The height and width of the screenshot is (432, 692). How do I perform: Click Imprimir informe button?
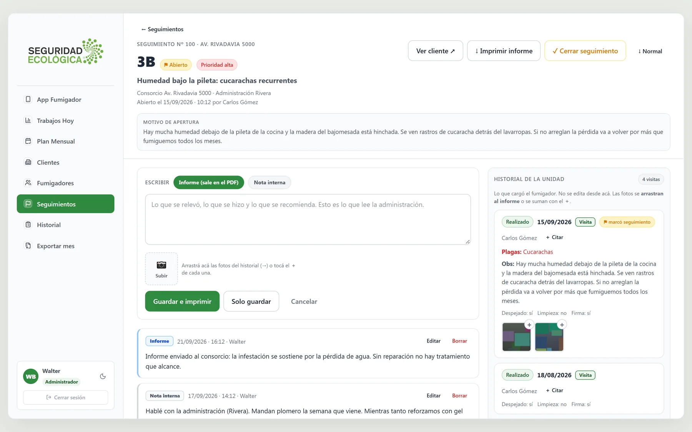[x=504, y=51]
